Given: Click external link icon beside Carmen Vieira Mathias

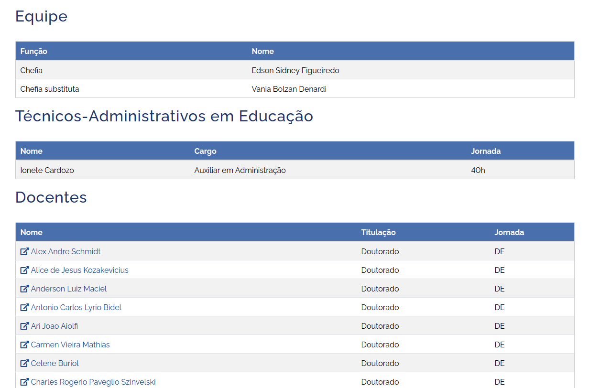Looking at the screenshot, I should [24, 345].
